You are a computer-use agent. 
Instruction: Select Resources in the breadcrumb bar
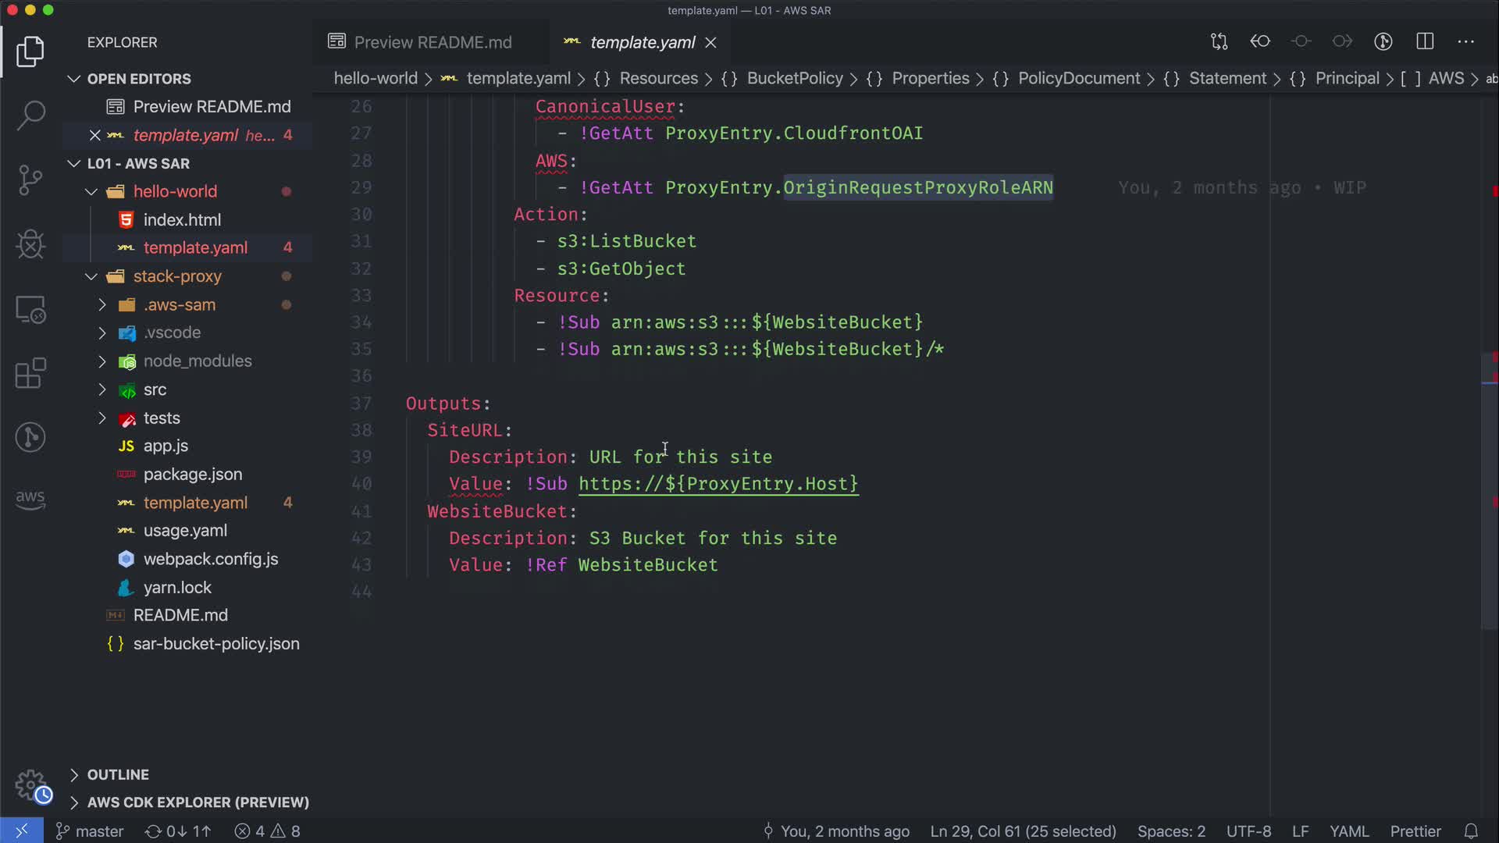[x=658, y=78]
